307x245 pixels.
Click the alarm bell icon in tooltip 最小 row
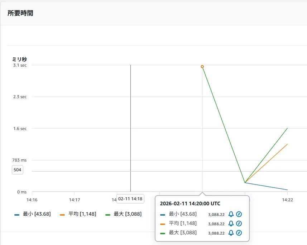(231, 214)
